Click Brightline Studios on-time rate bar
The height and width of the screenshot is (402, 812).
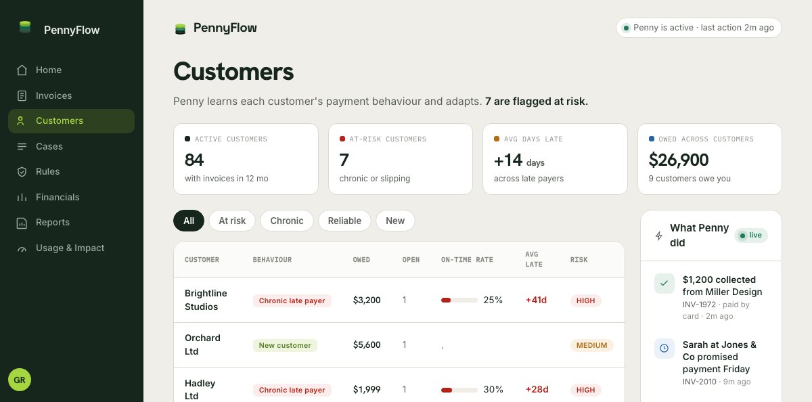click(459, 300)
